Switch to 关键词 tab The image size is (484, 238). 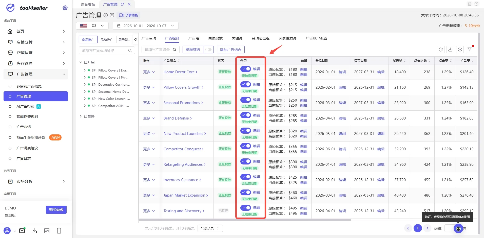point(237,38)
